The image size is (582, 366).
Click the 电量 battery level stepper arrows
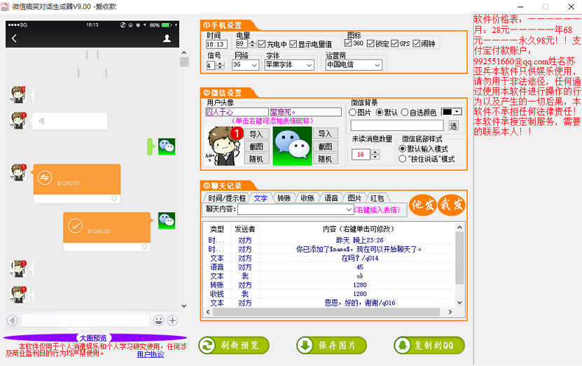click(x=252, y=44)
